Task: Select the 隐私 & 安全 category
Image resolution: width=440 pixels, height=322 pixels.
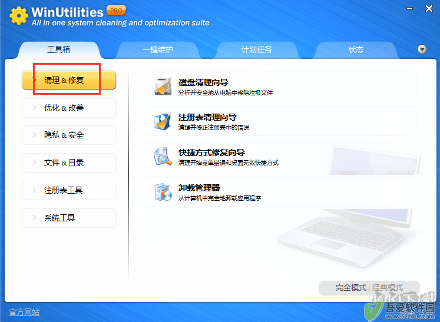Action: 69,135
